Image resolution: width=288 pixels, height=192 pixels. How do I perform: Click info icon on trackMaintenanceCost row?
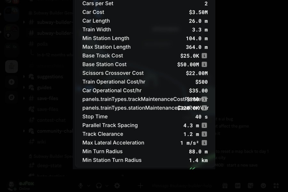pos(204,99)
